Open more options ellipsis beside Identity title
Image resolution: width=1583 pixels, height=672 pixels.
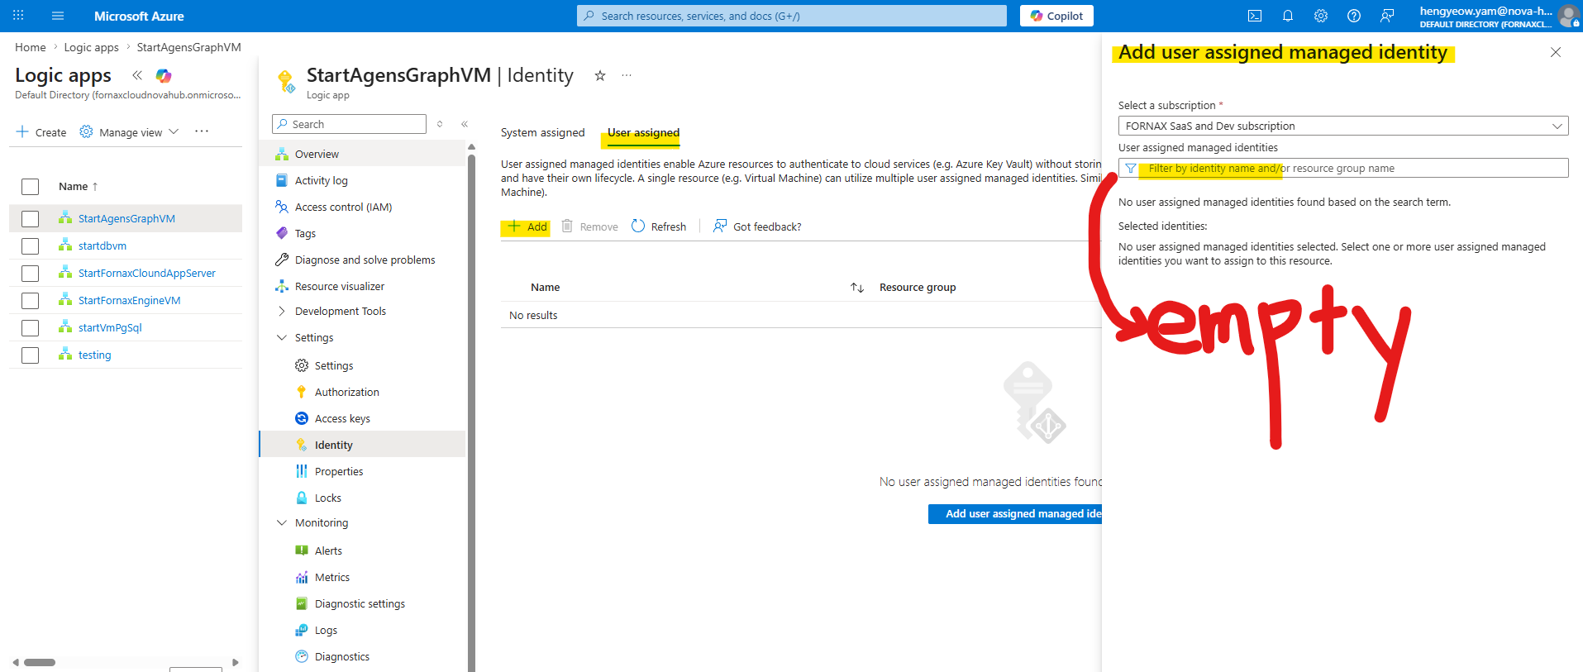(x=627, y=75)
